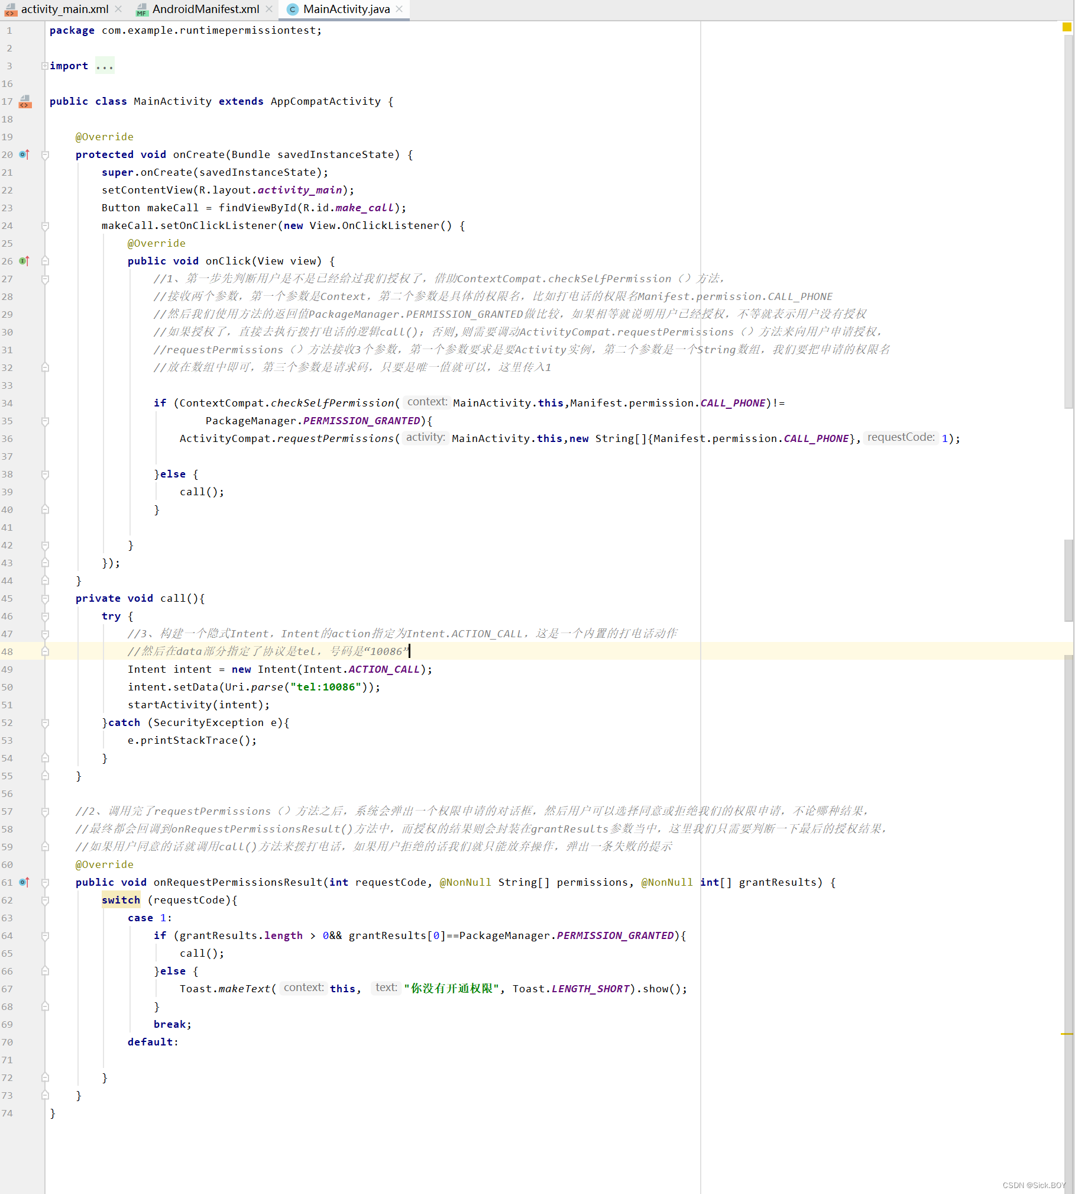Collapse the catch block on line 52
Viewport: 1075px width, 1194px height.
tap(45, 722)
